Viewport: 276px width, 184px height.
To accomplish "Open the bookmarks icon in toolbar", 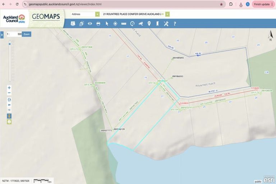I will click(x=157, y=24).
